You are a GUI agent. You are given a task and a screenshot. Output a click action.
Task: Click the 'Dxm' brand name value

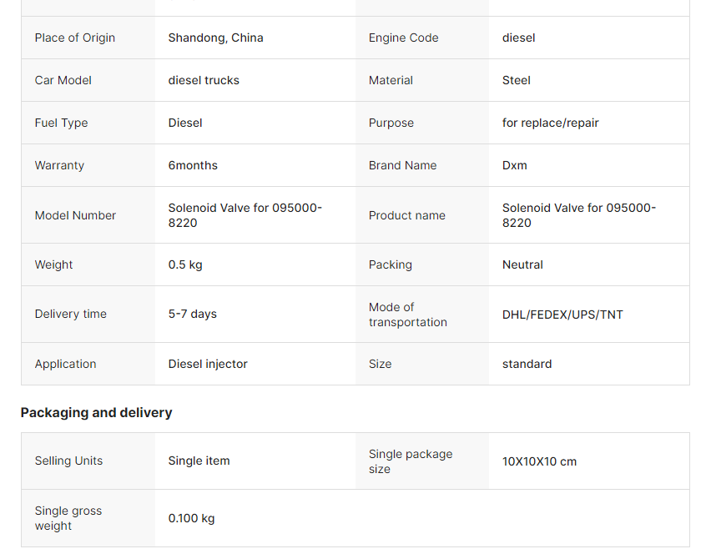point(515,165)
